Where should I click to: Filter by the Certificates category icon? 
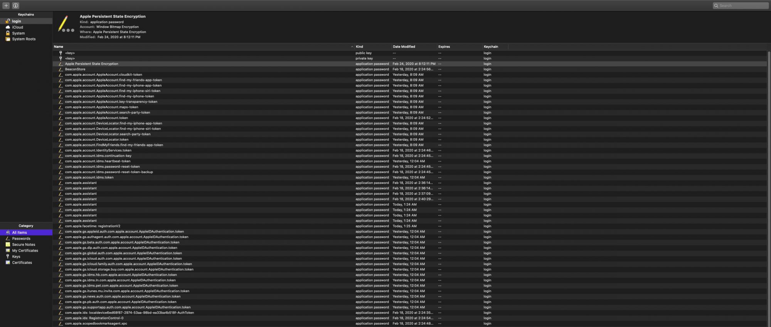[x=8, y=262]
